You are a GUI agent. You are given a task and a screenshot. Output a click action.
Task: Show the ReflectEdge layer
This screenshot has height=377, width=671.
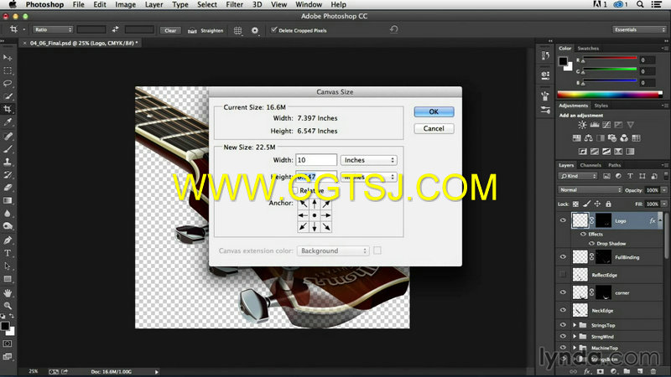563,275
